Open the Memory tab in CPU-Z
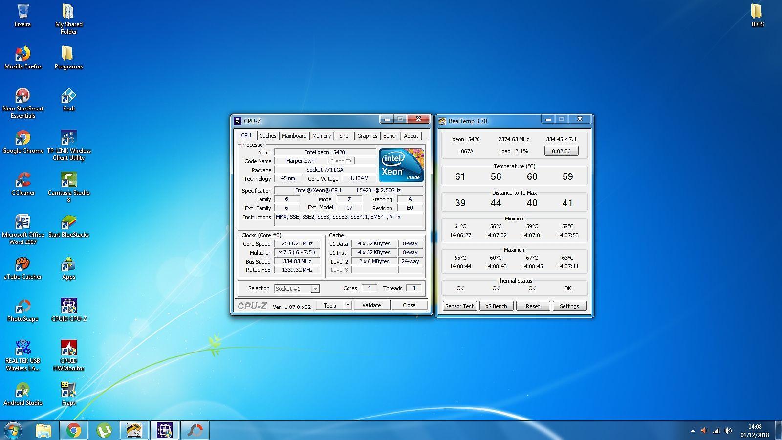The image size is (782, 440). 322,136
